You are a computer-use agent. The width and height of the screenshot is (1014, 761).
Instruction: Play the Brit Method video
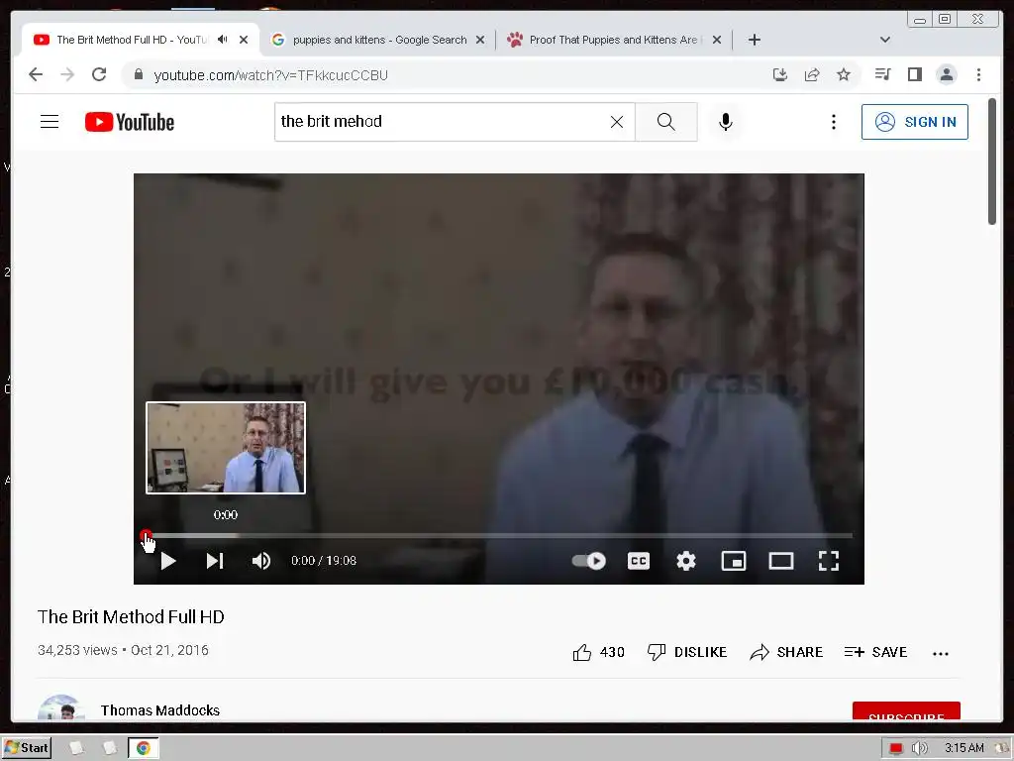(168, 561)
